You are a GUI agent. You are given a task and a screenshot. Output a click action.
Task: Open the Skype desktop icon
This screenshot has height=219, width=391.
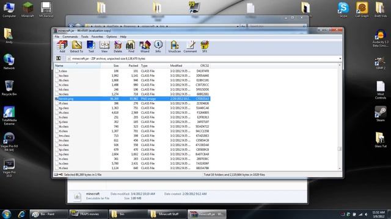(343, 10)
